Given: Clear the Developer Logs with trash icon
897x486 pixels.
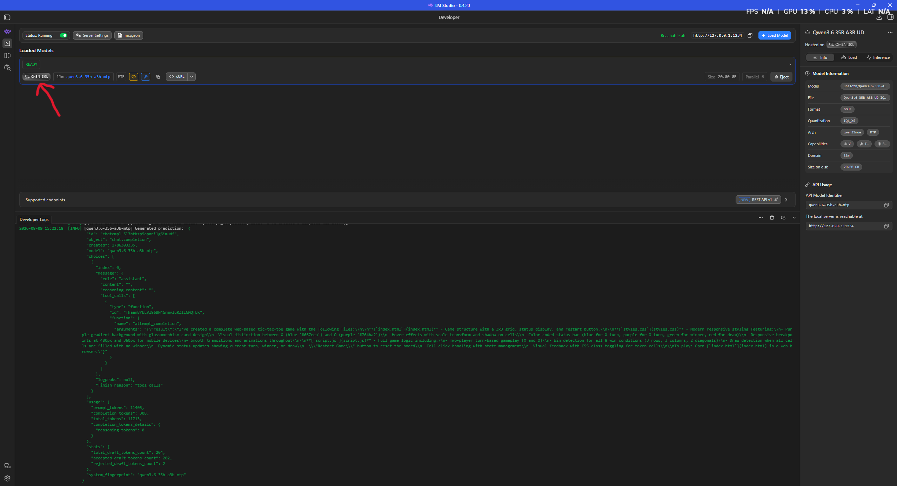Looking at the screenshot, I should point(772,218).
